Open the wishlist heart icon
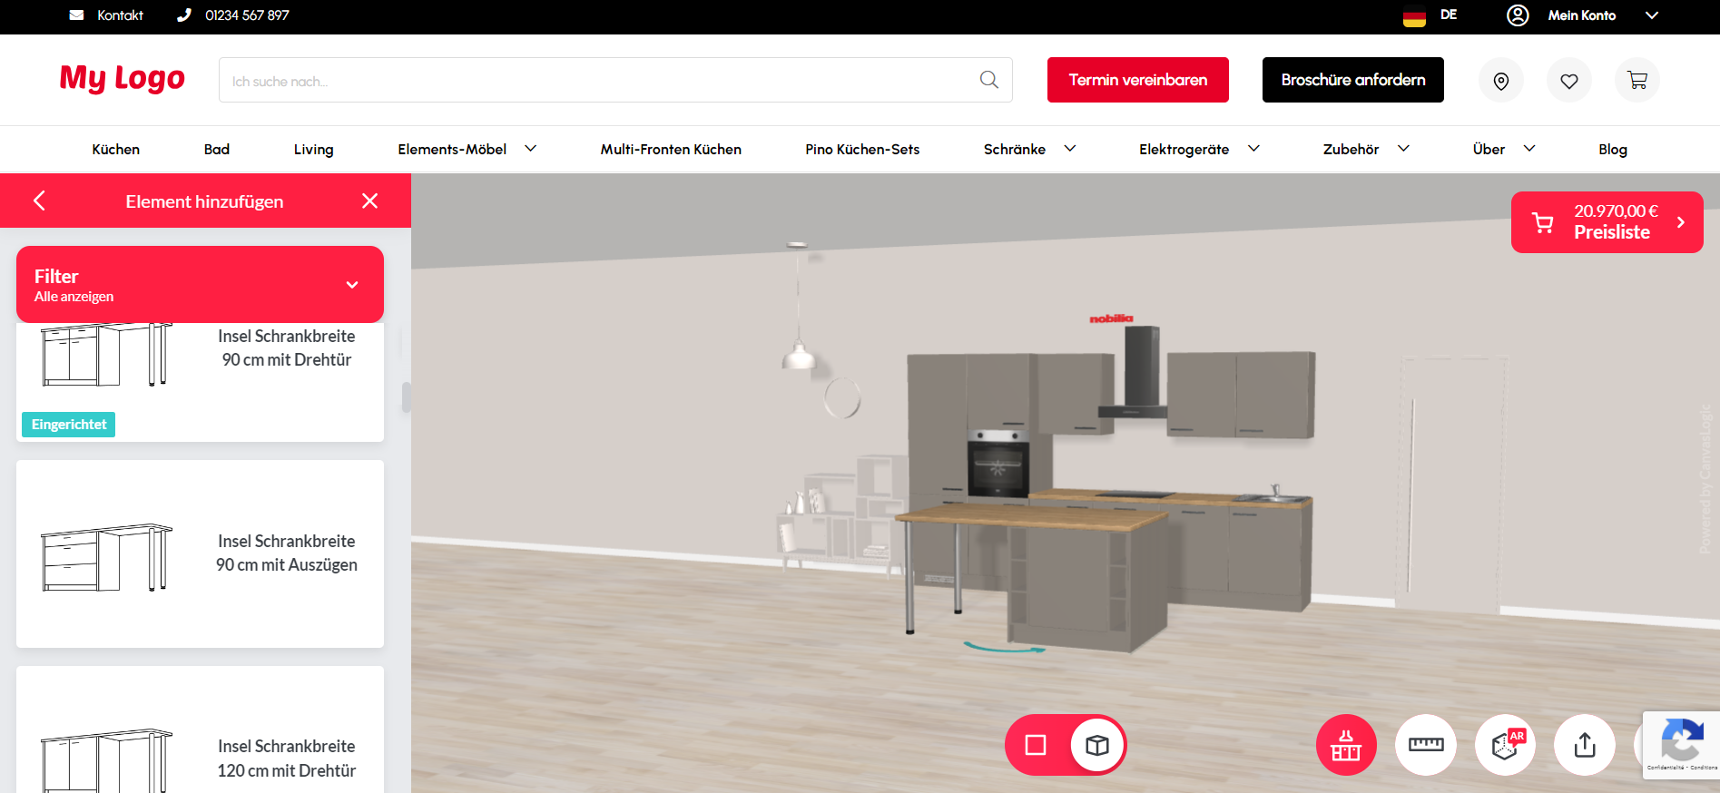The image size is (1720, 793). click(1569, 81)
